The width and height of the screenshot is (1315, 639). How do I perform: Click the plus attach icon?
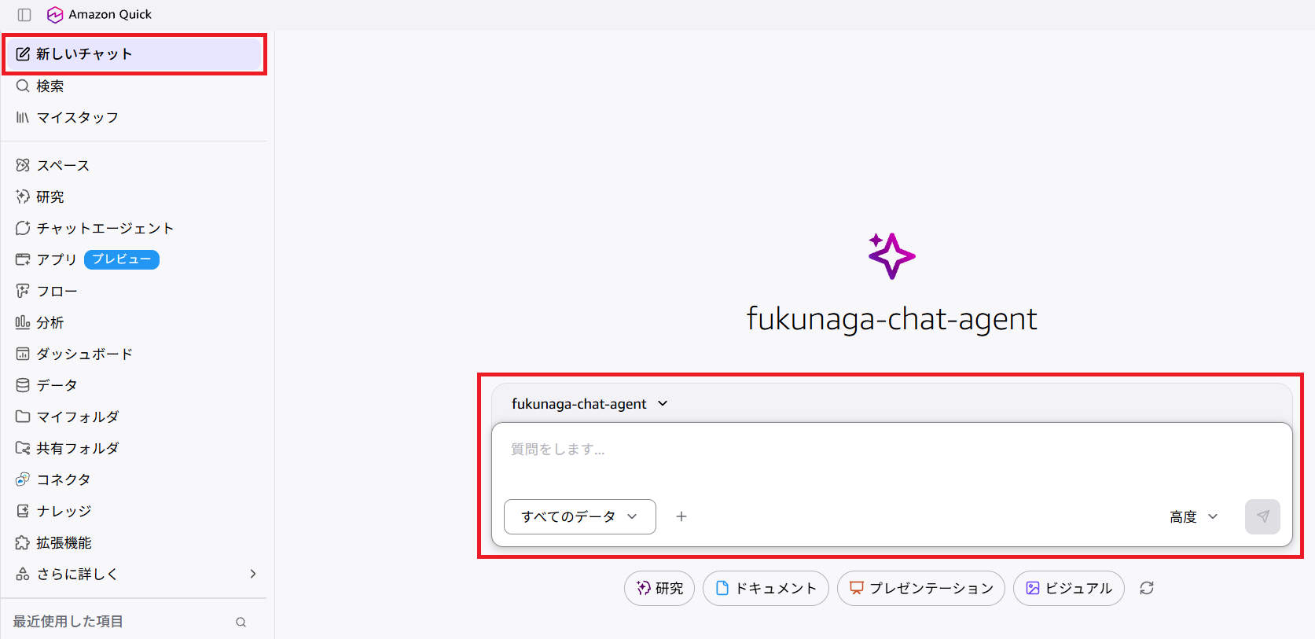click(681, 516)
